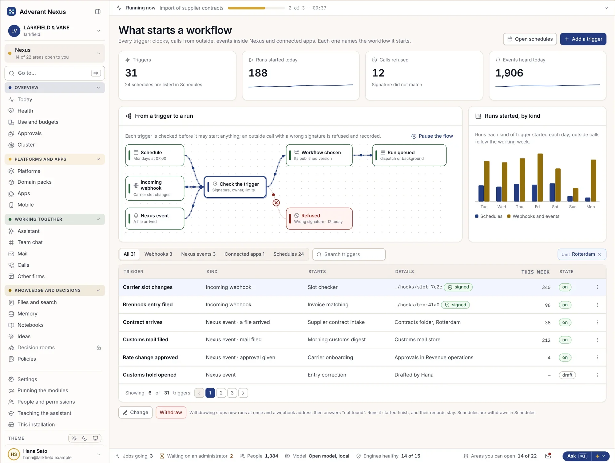The image size is (615, 463).
Task: Click Pause the flow link
Action: click(x=432, y=136)
